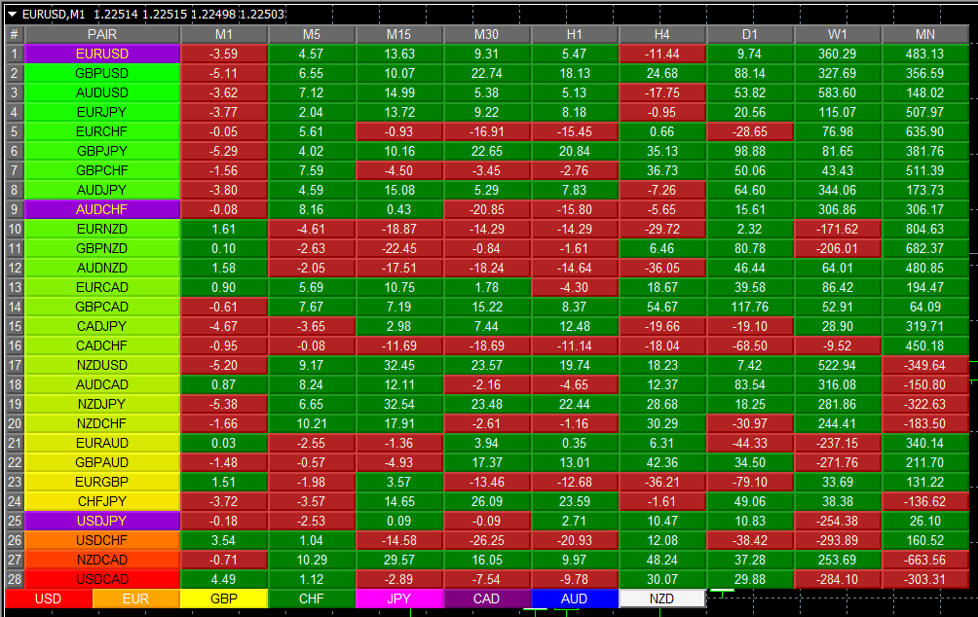Image resolution: width=978 pixels, height=617 pixels.
Task: Toggle the magenta JPY currency button
Action: (398, 599)
